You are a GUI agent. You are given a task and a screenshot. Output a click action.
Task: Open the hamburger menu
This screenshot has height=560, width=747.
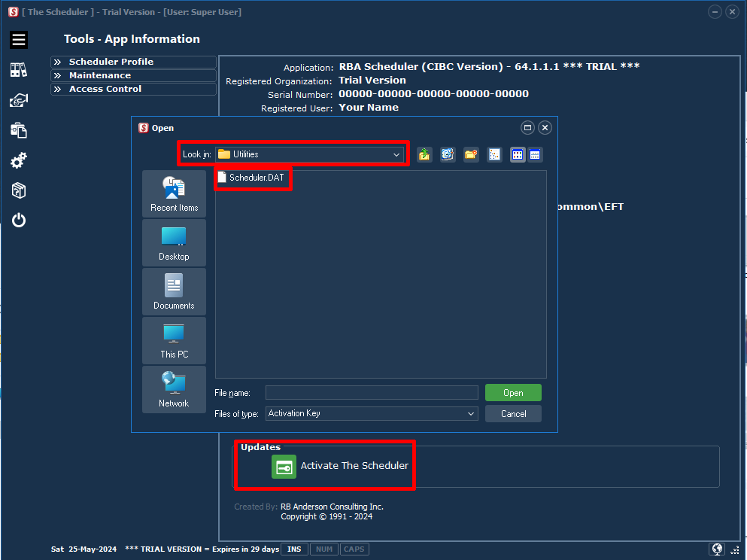pyautogui.click(x=19, y=40)
